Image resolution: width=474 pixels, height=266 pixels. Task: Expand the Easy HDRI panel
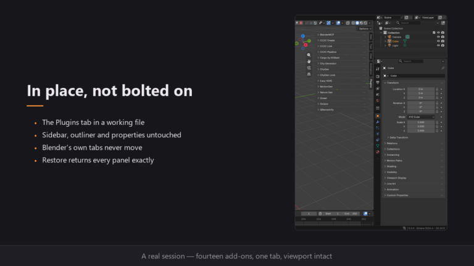pos(342,81)
